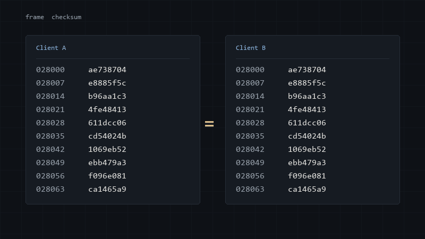The width and height of the screenshot is (425, 239).
Task: Click checksum cd54024b in Client B
Action: coord(307,136)
